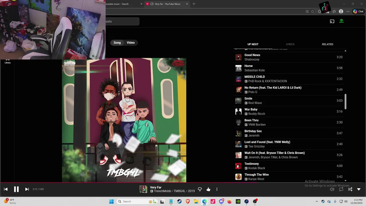Image resolution: width=366 pixels, height=206 pixels.
Task: Play Wait On It from the queue
Action: coord(289,155)
